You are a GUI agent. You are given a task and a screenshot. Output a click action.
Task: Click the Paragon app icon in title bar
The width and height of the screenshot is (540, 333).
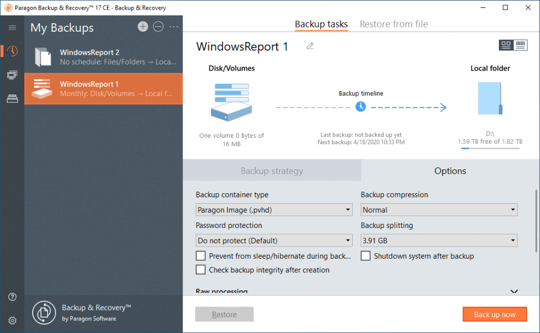pyautogui.click(x=8, y=7)
